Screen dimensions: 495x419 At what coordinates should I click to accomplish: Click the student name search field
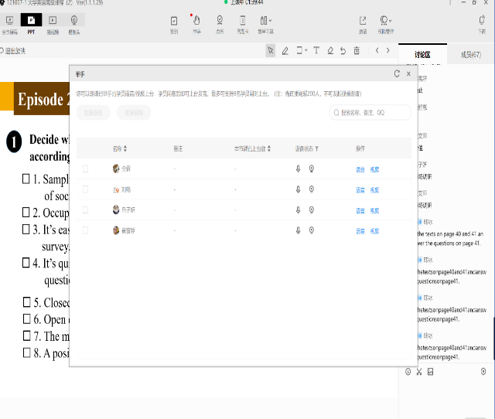pyautogui.click(x=370, y=113)
